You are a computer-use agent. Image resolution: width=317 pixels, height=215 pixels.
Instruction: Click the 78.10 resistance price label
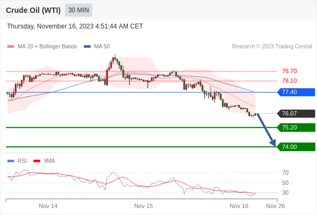pos(290,81)
